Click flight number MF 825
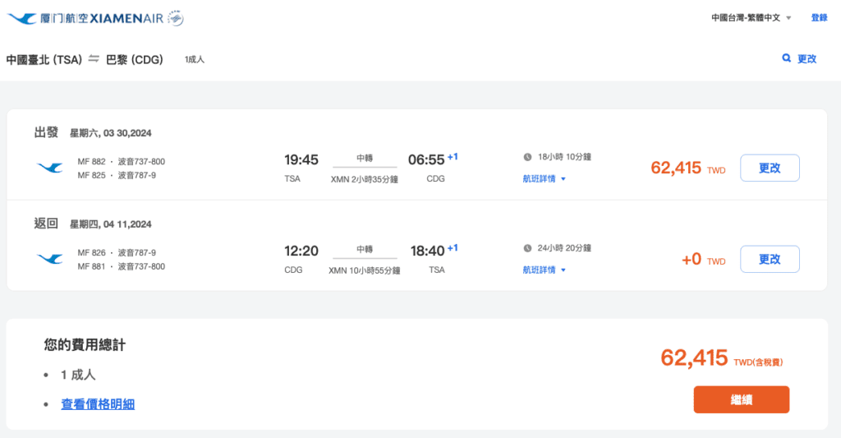This screenshot has height=438, width=841. tap(92, 176)
